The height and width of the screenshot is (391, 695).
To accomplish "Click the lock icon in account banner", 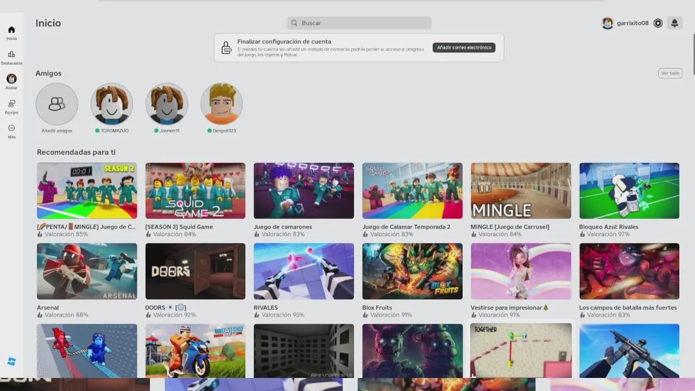I will (x=226, y=48).
